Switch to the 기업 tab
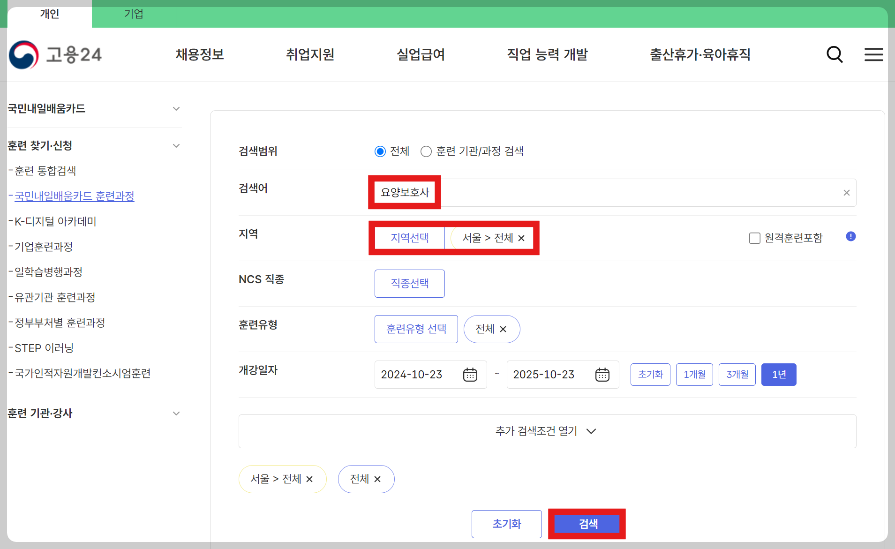Image resolution: width=895 pixels, height=549 pixels. coord(134,14)
